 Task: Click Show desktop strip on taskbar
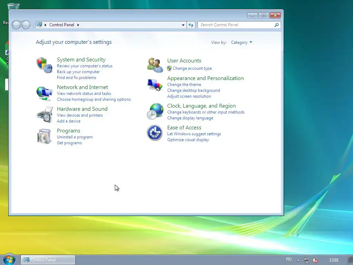350,260
